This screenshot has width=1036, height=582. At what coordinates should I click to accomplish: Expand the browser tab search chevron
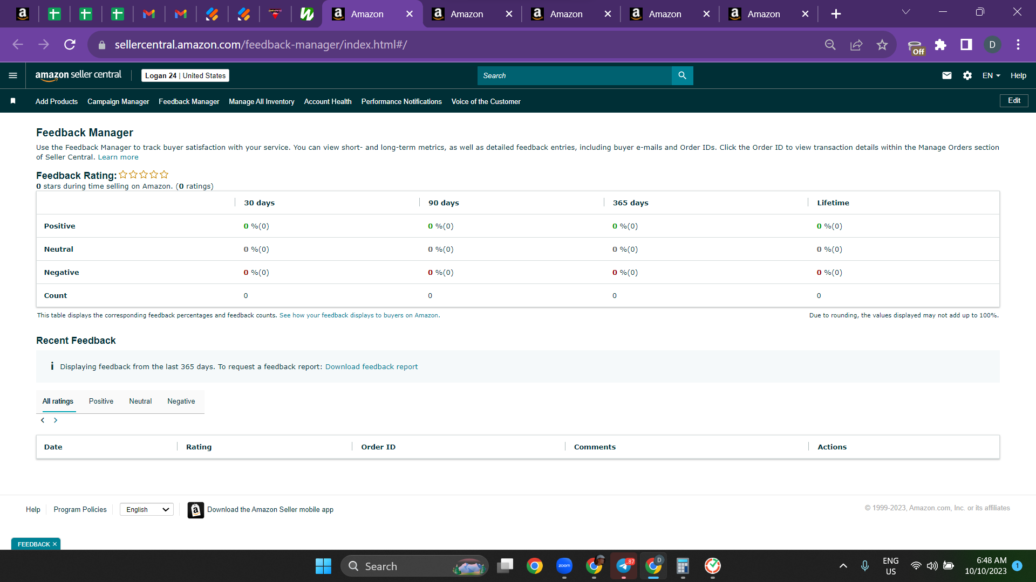point(906,12)
